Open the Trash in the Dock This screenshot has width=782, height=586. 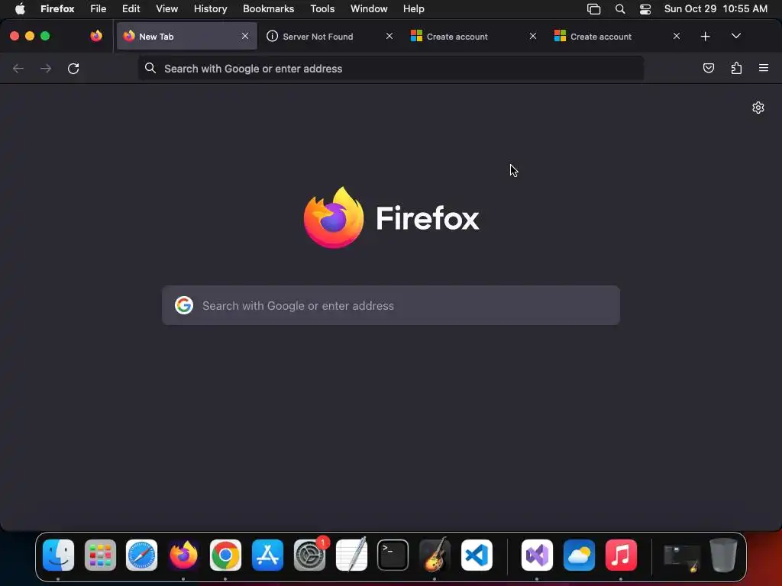pyautogui.click(x=723, y=555)
